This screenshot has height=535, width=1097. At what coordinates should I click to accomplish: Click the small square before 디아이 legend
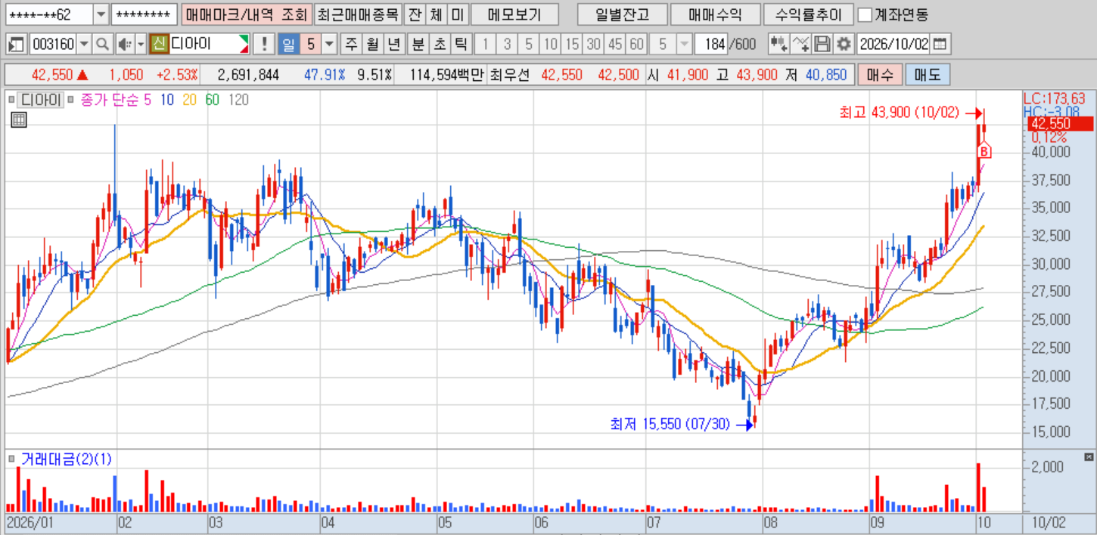[x=11, y=100]
